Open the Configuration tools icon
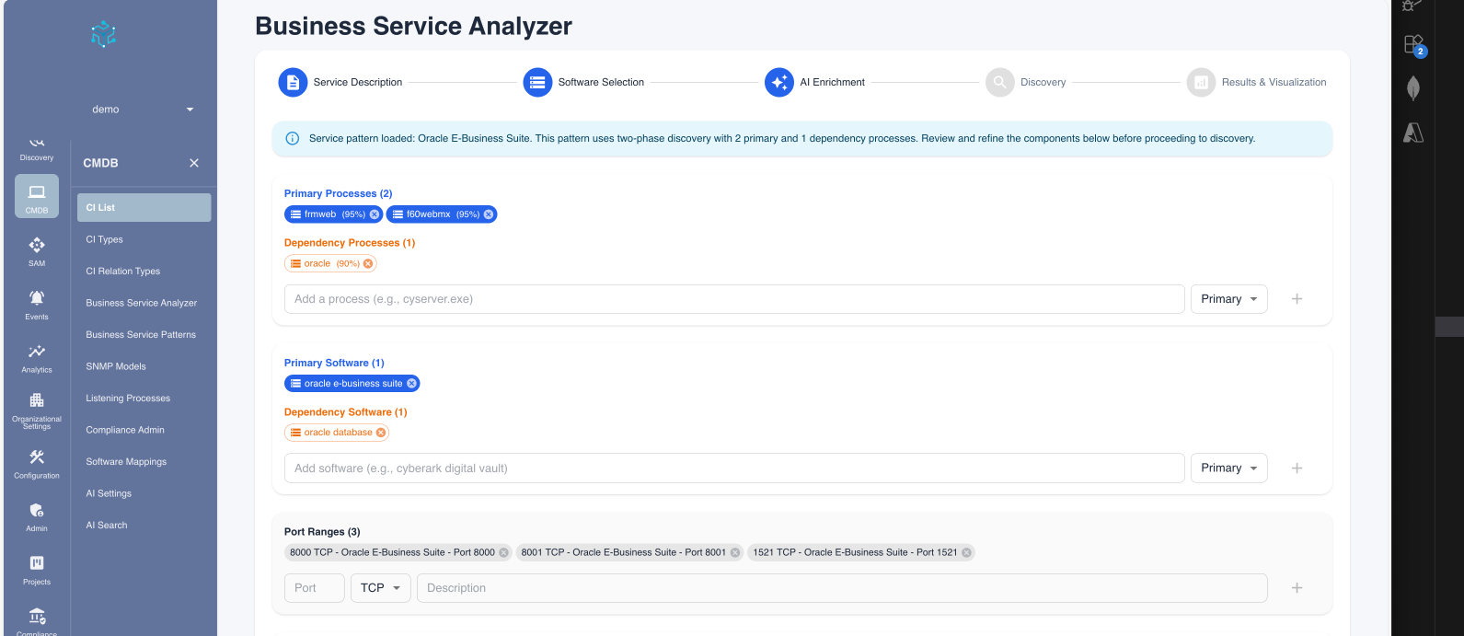 point(37,457)
